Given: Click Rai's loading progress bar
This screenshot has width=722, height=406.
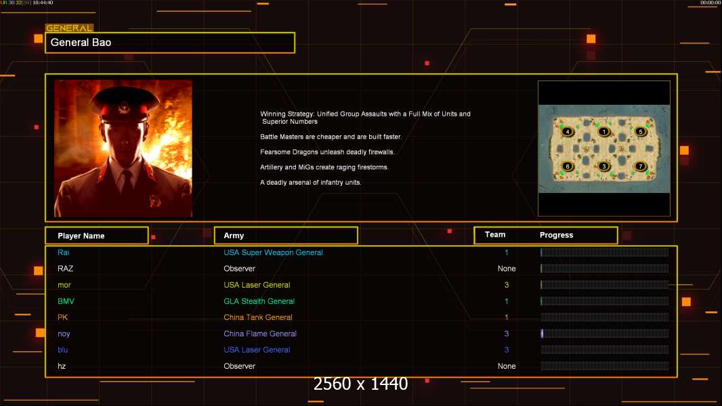Looking at the screenshot, I should point(605,252).
